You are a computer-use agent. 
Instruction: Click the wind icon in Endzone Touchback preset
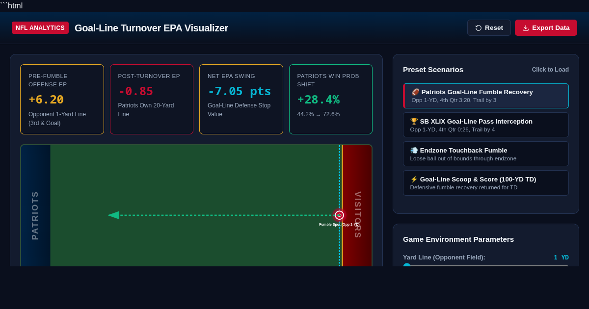414,151
